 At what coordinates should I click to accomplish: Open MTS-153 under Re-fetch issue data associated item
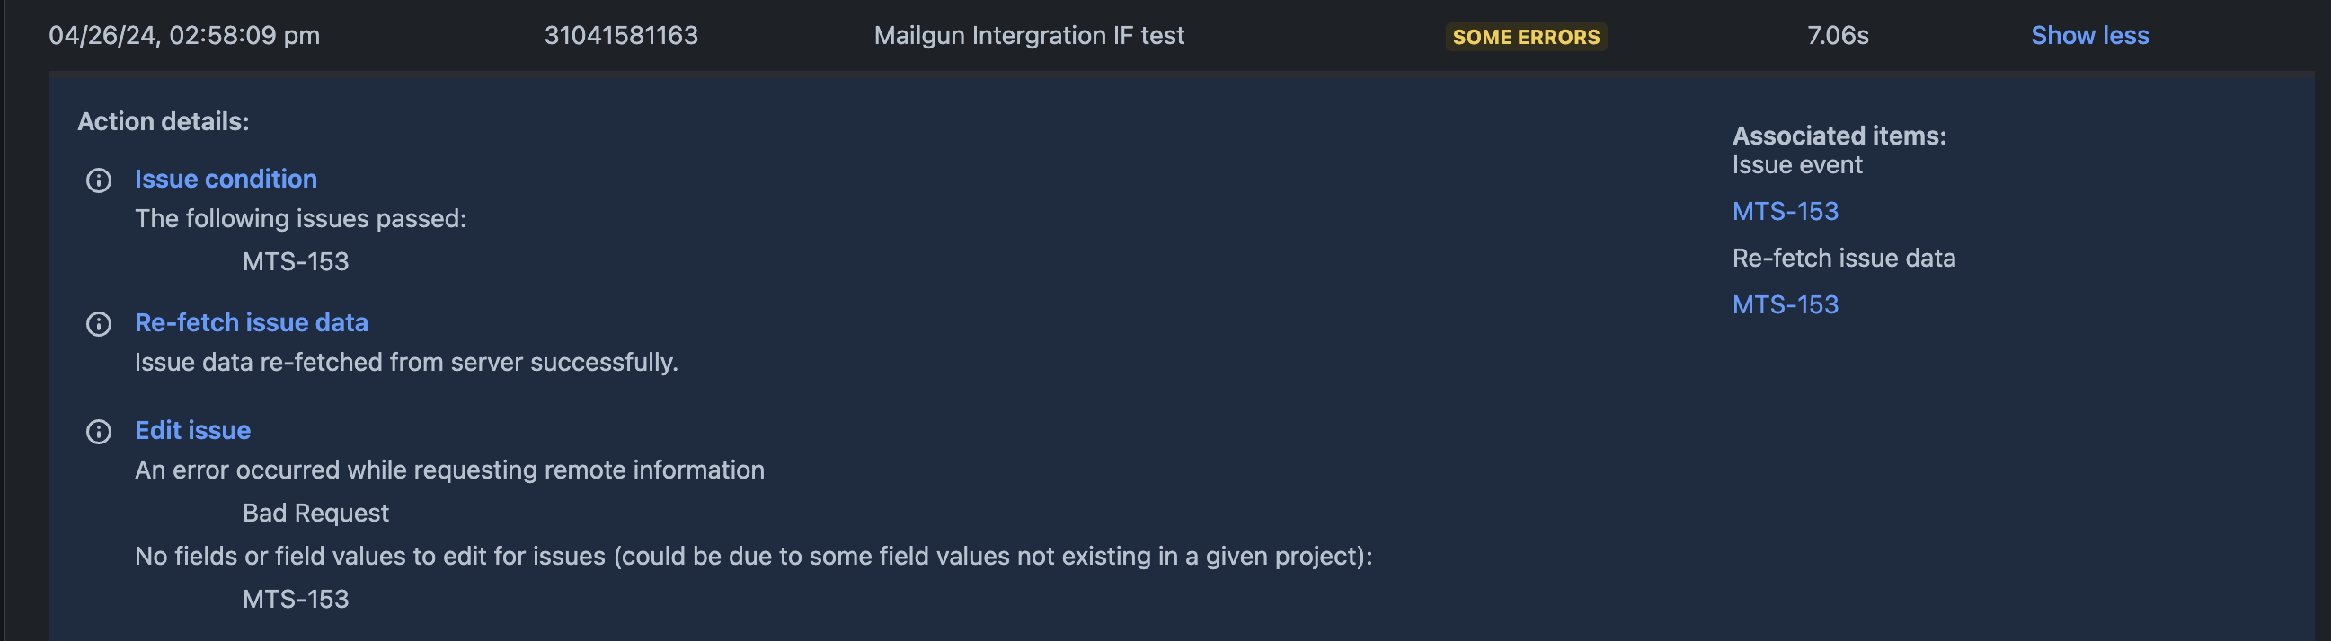1785,304
